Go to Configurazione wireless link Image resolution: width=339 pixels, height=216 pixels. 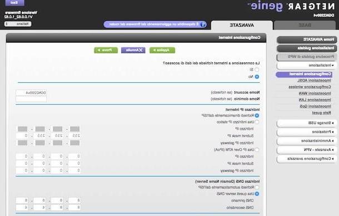pyautogui.click(x=310, y=87)
